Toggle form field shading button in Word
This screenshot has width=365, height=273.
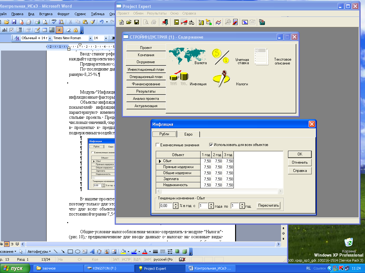coord(59,30)
